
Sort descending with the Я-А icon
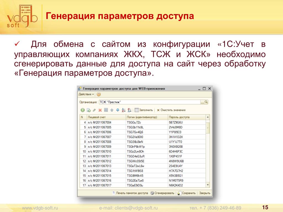click(129, 110)
